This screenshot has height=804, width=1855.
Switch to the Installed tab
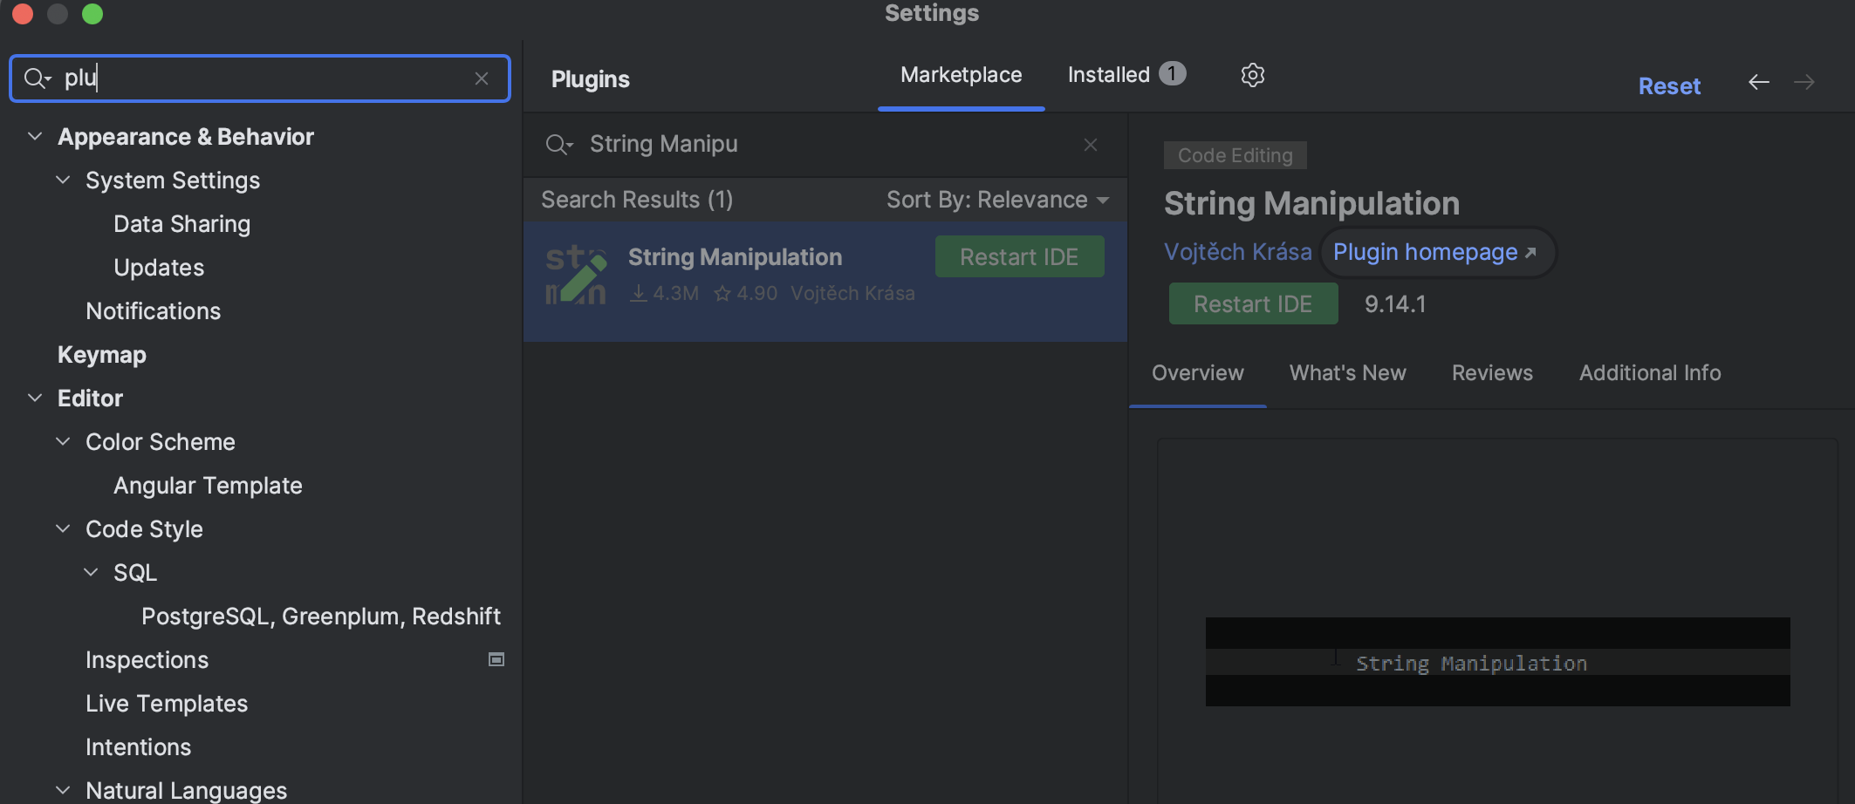pos(1126,75)
